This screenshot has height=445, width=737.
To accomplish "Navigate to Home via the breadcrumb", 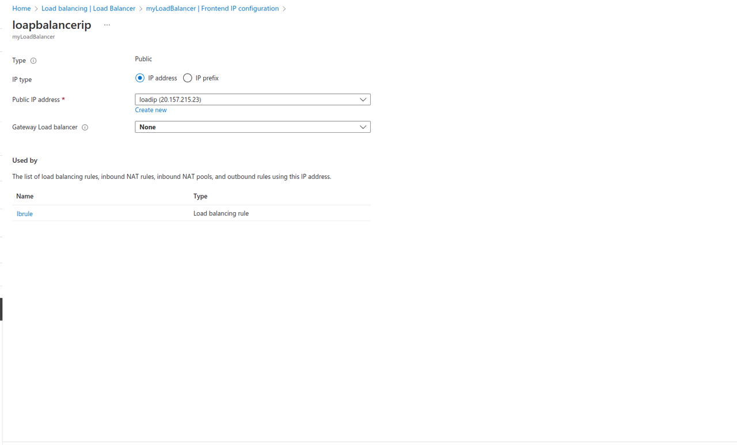I will 21,8.
